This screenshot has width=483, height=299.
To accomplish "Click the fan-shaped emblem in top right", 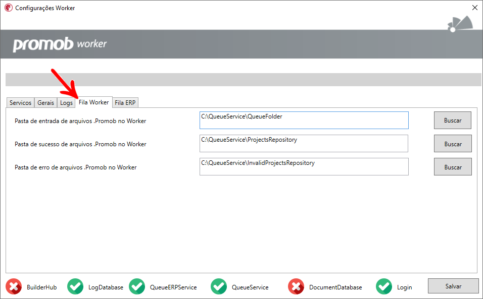I will (x=461, y=24).
